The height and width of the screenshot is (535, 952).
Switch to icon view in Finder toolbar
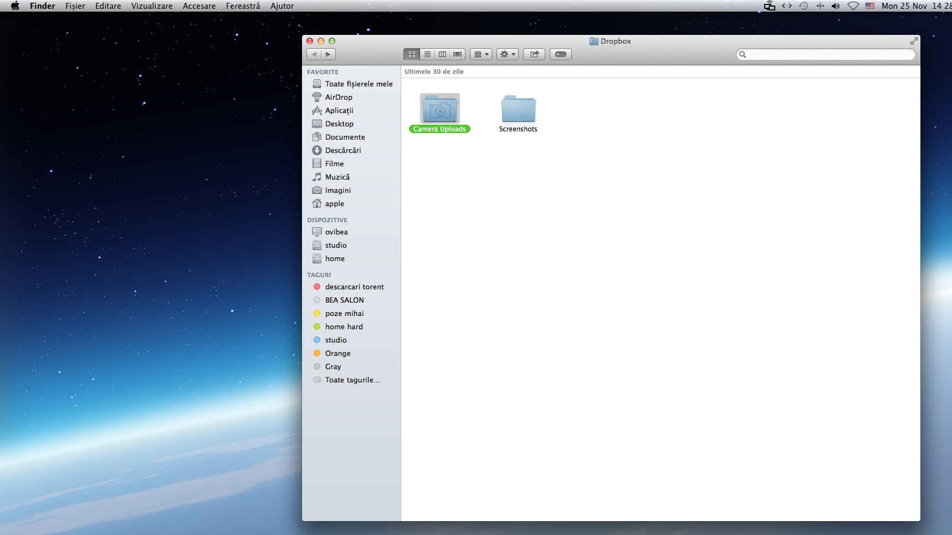pos(412,54)
